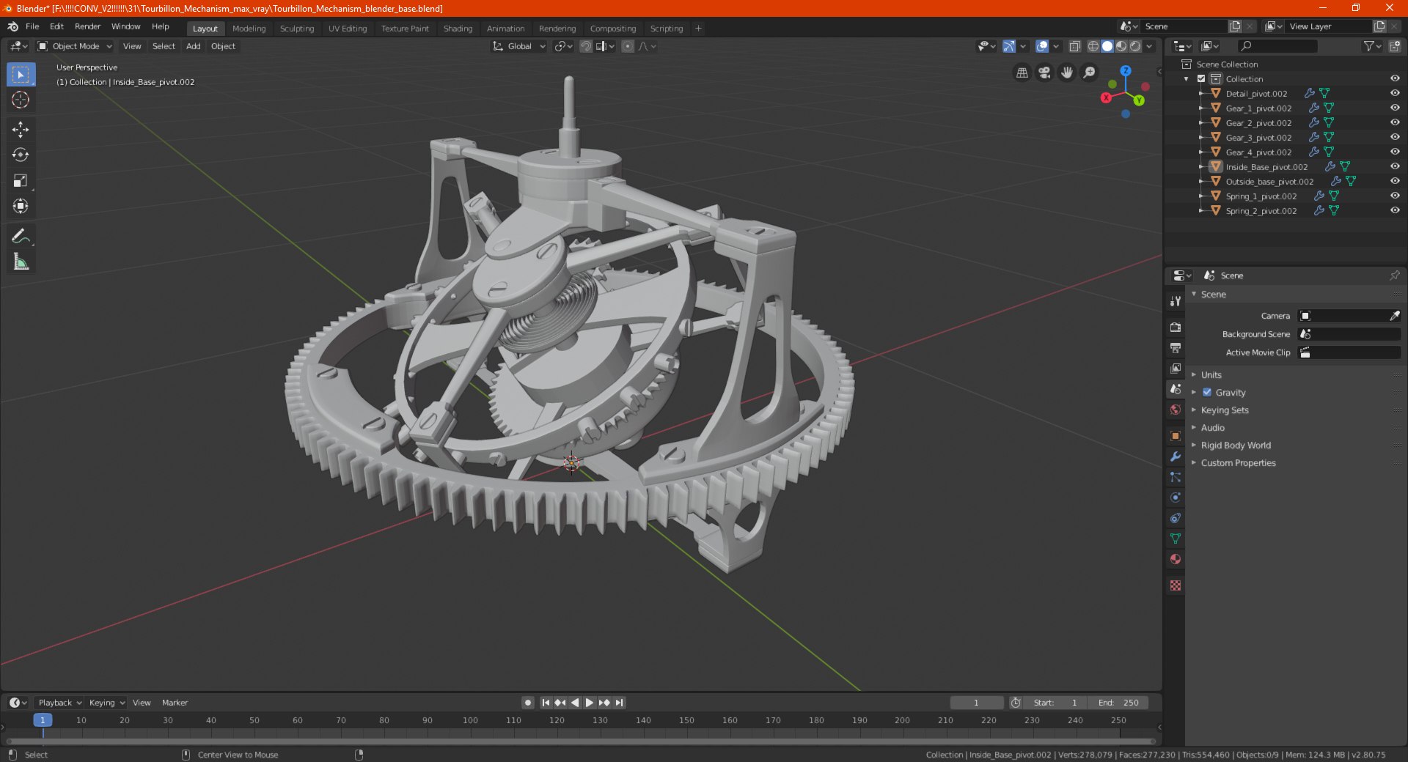Open the Modifiers wrench properties tab
The height and width of the screenshot is (762, 1408).
[x=1176, y=456]
